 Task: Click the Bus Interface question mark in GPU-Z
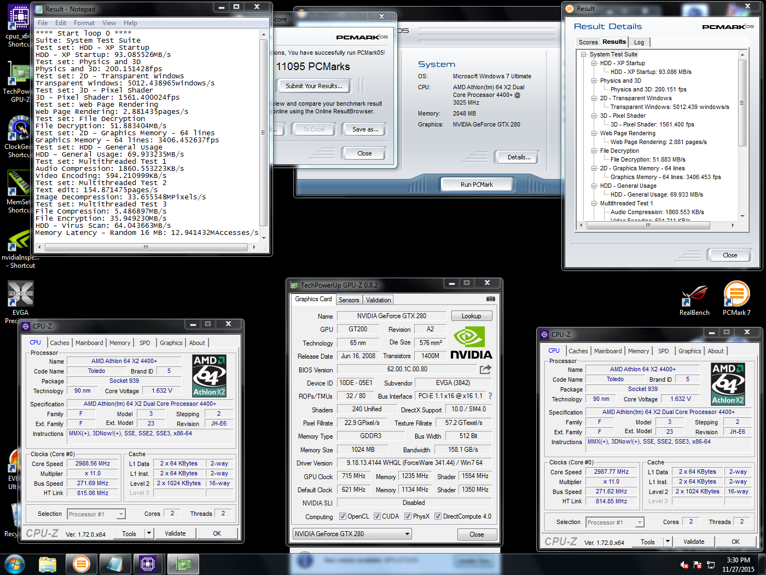click(490, 396)
